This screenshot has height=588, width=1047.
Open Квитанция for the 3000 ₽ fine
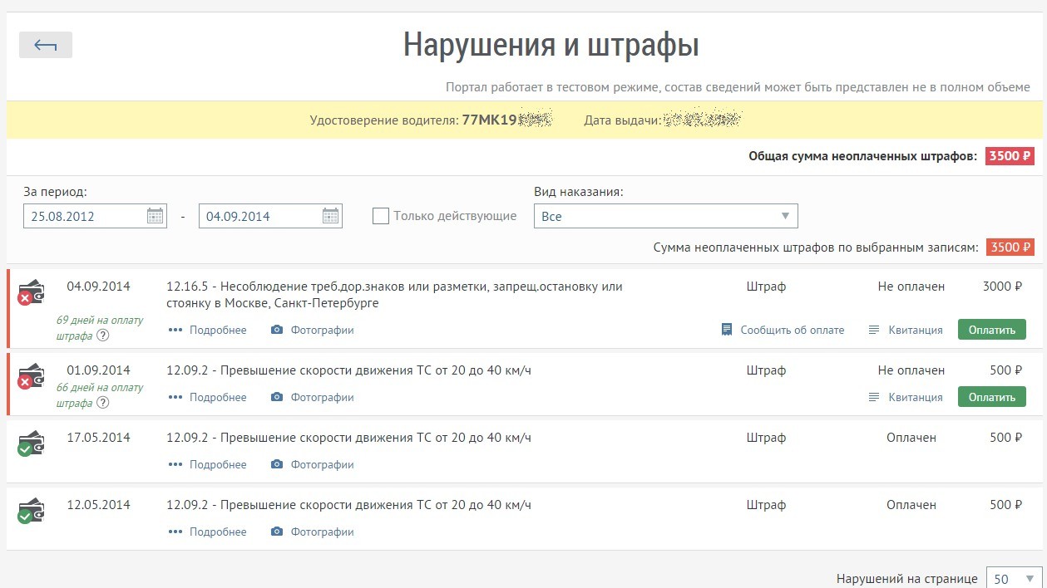click(x=906, y=330)
